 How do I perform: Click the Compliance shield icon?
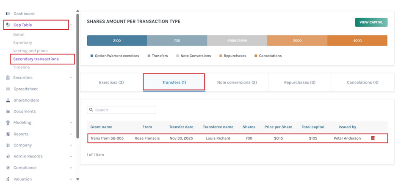coord(8,168)
